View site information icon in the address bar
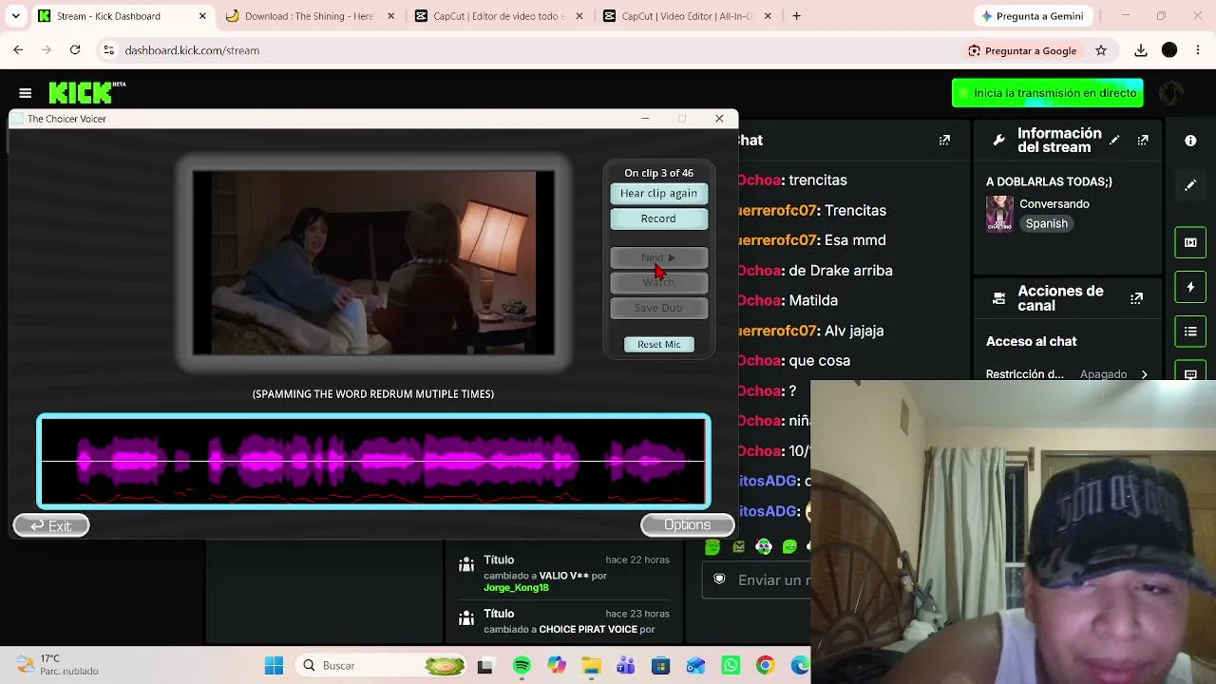Image resolution: width=1216 pixels, height=684 pixels. pos(108,50)
